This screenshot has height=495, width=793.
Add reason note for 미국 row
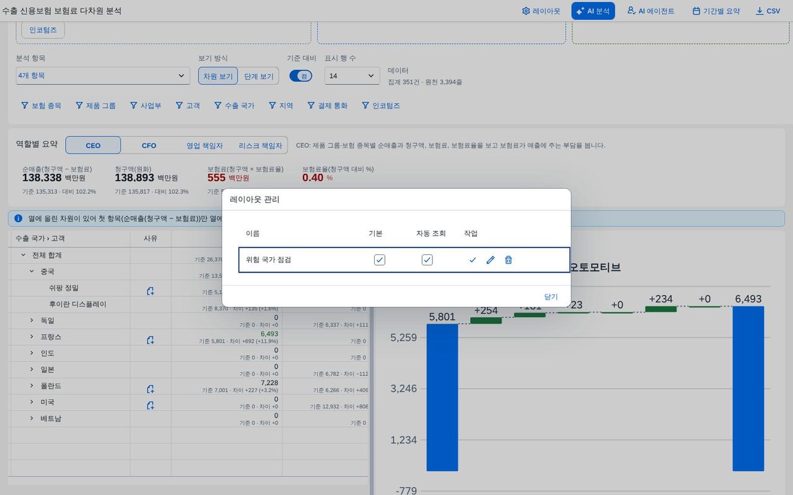(150, 405)
